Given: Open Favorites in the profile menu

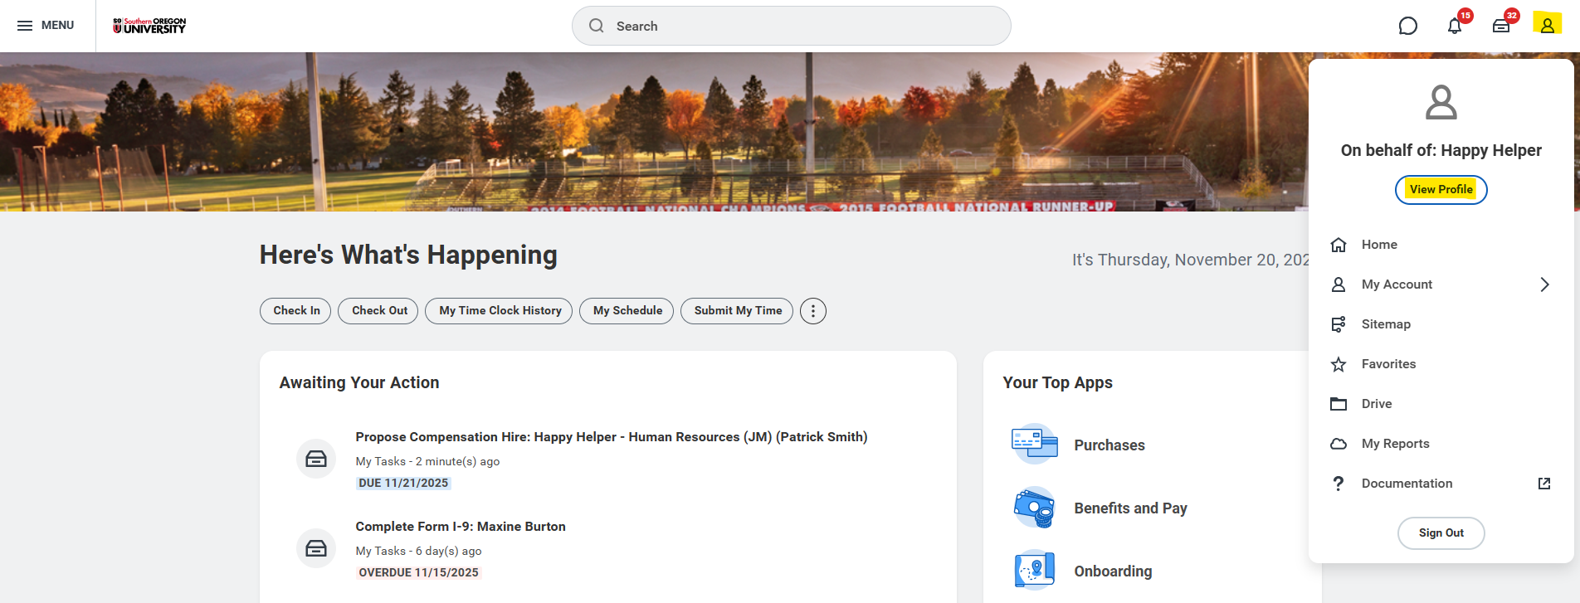Looking at the screenshot, I should pos(1388,364).
